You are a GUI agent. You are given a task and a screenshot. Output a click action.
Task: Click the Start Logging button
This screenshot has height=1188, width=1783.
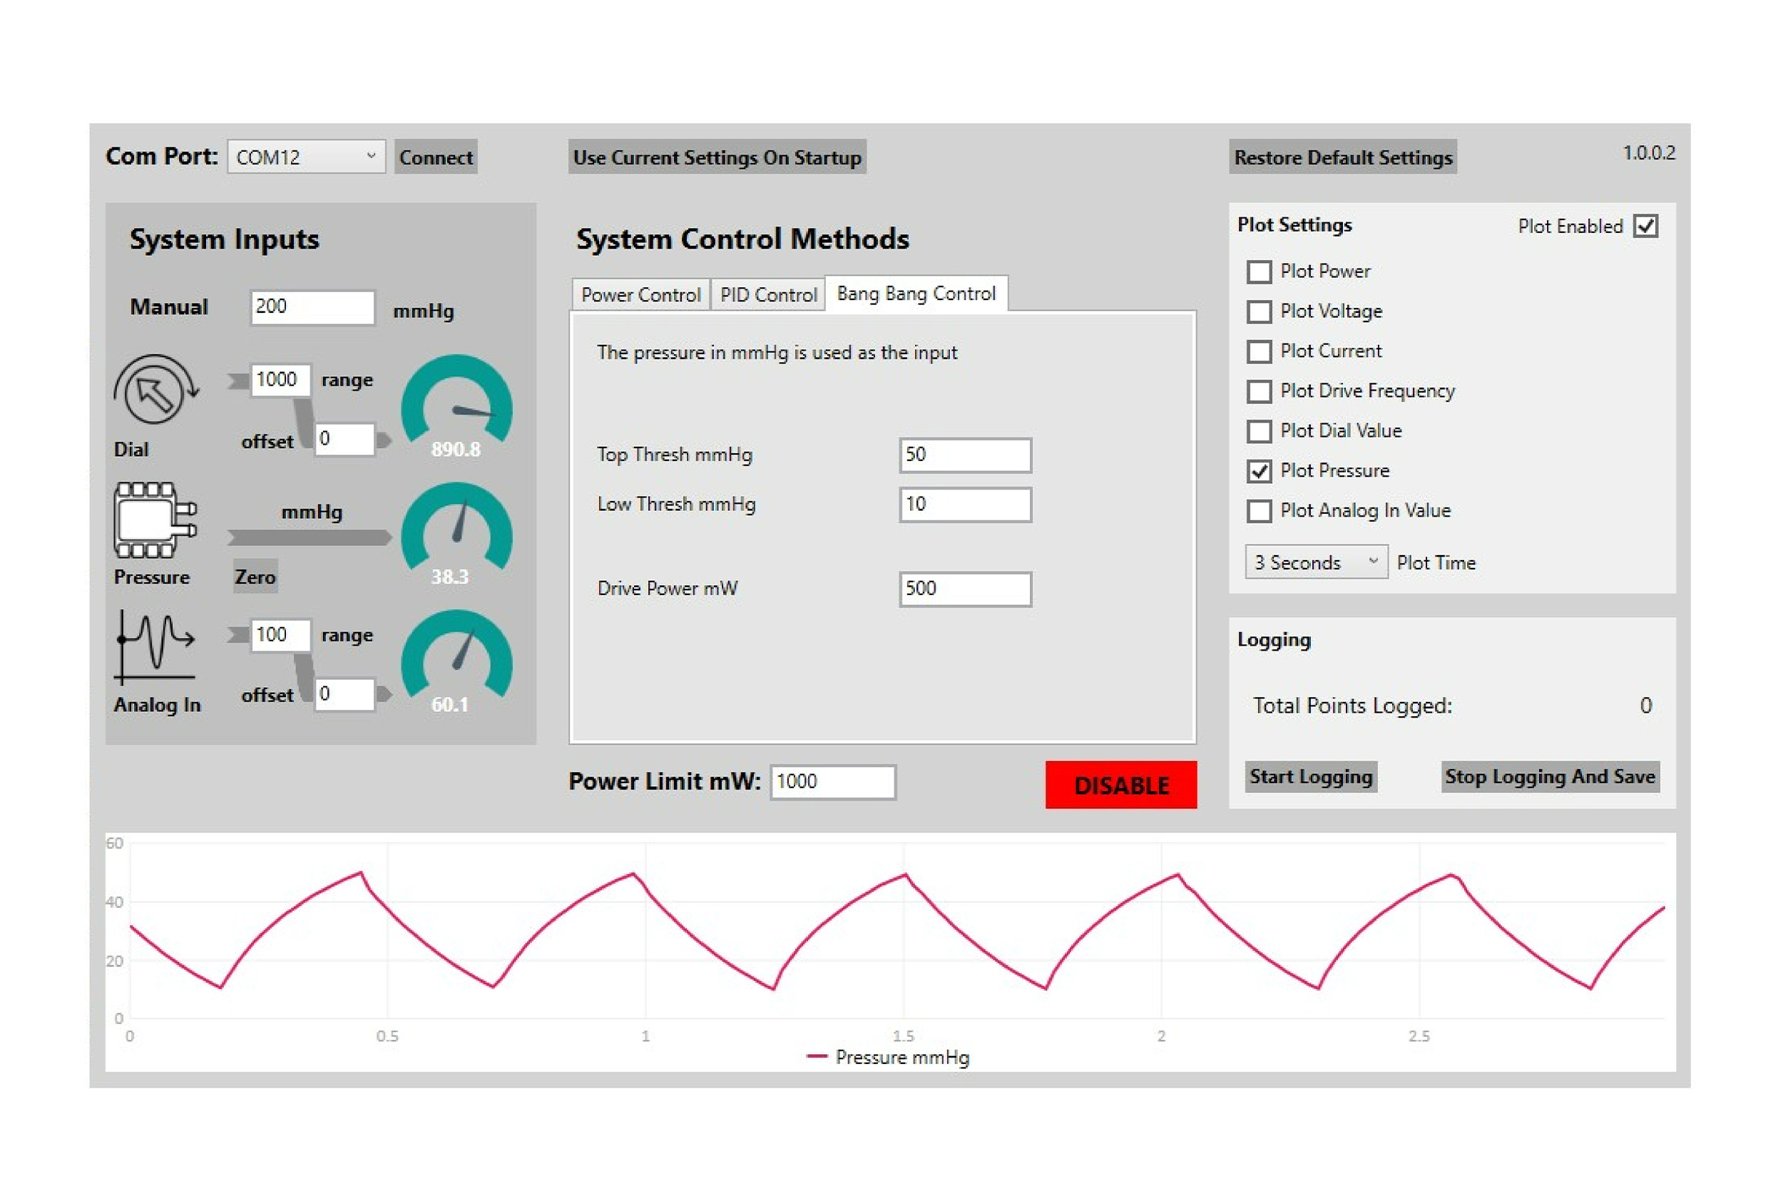tap(1311, 777)
